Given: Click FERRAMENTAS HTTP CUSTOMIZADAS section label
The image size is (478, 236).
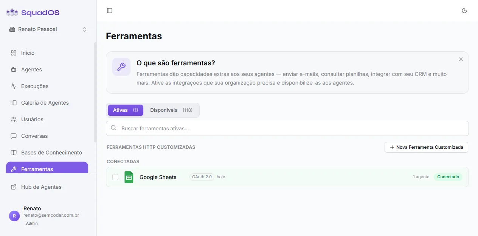Looking at the screenshot, I should pyautogui.click(x=151, y=147).
